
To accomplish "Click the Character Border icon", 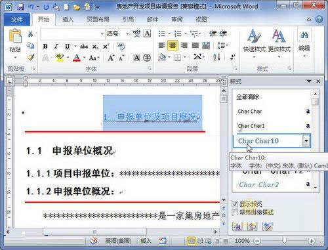I will [147, 33].
